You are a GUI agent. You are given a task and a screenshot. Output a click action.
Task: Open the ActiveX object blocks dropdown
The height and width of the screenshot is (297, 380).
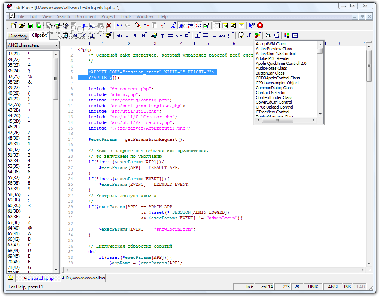point(258,36)
